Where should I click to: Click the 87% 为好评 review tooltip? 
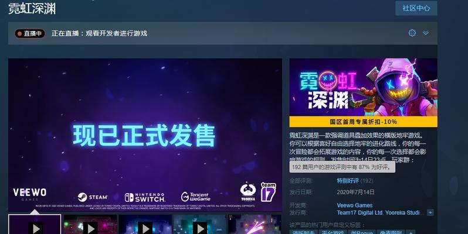342,167
